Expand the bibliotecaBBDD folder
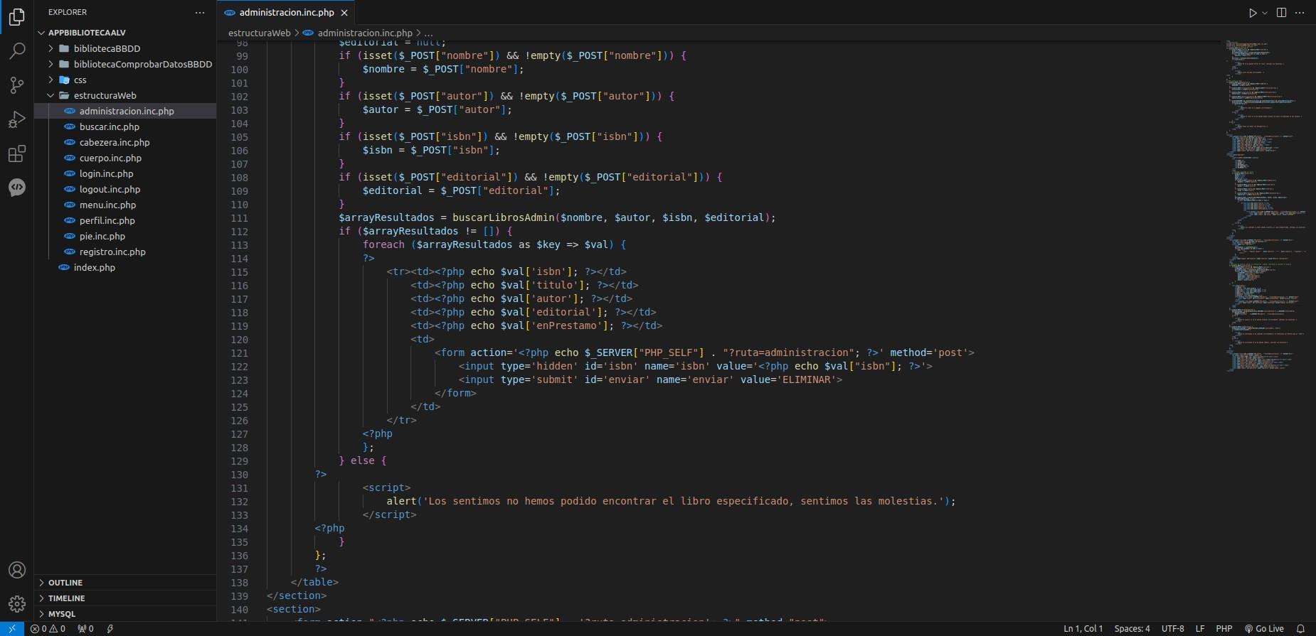 pos(125,48)
